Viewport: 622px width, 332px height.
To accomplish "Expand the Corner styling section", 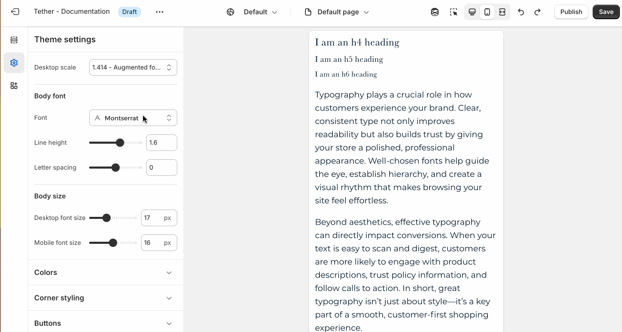I will point(106,298).
